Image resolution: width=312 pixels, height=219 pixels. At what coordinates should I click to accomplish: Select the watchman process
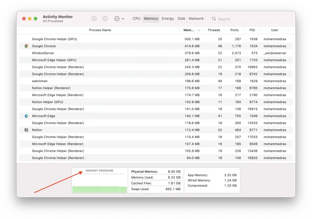(156, 81)
